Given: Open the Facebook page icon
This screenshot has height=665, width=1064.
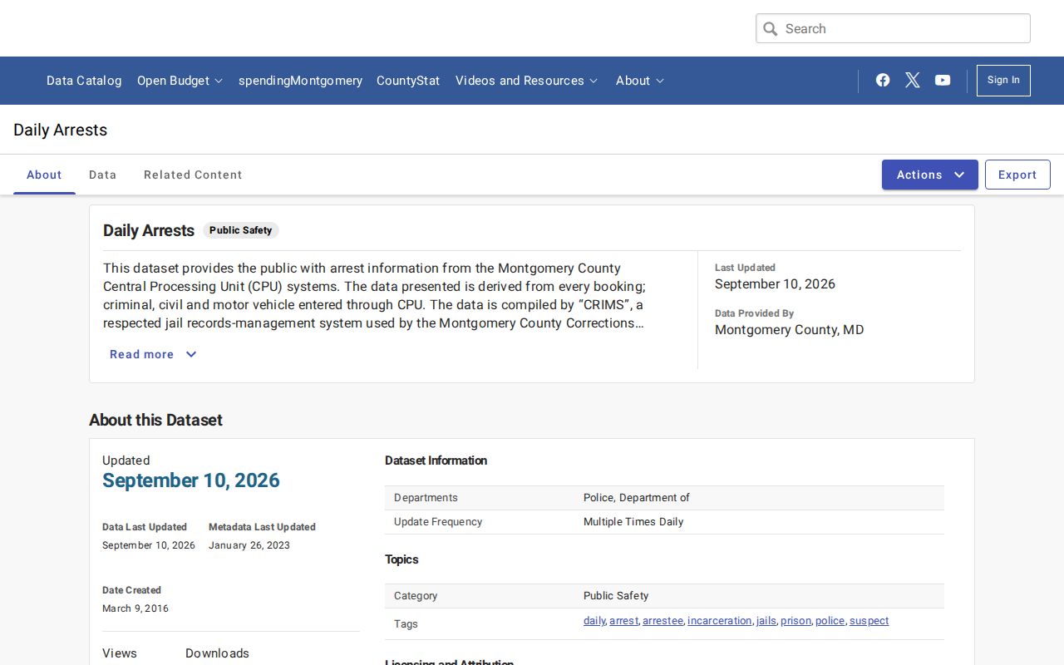Looking at the screenshot, I should (883, 80).
